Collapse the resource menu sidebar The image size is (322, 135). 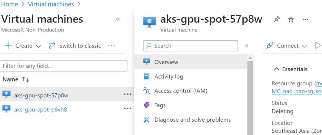click(247, 46)
